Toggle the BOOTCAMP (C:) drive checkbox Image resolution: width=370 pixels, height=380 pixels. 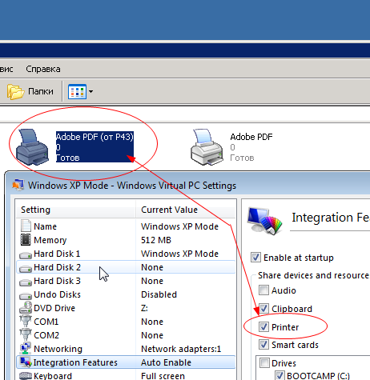tap(280, 375)
